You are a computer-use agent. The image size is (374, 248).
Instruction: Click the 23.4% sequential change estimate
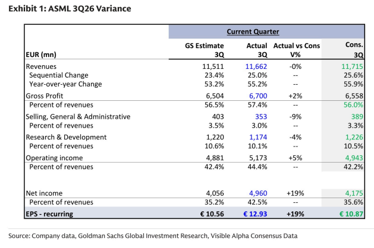tap(214, 75)
